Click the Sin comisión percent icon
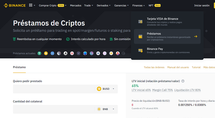 pos(111,39)
